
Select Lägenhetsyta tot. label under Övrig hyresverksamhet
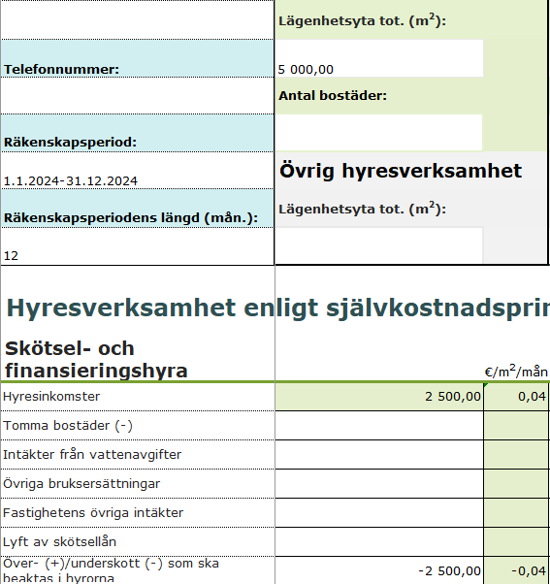click(363, 209)
